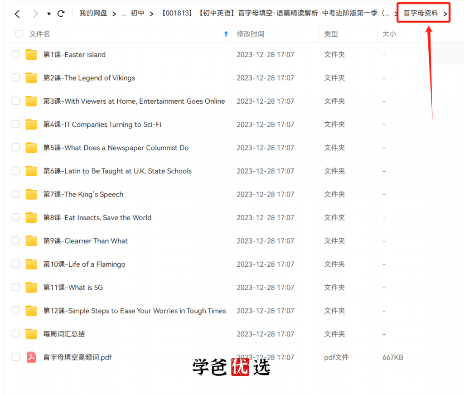Image resolution: width=464 pixels, height=394 pixels.
Task: Open file name 首字母填空高频词.pdf
Action: (x=77, y=358)
